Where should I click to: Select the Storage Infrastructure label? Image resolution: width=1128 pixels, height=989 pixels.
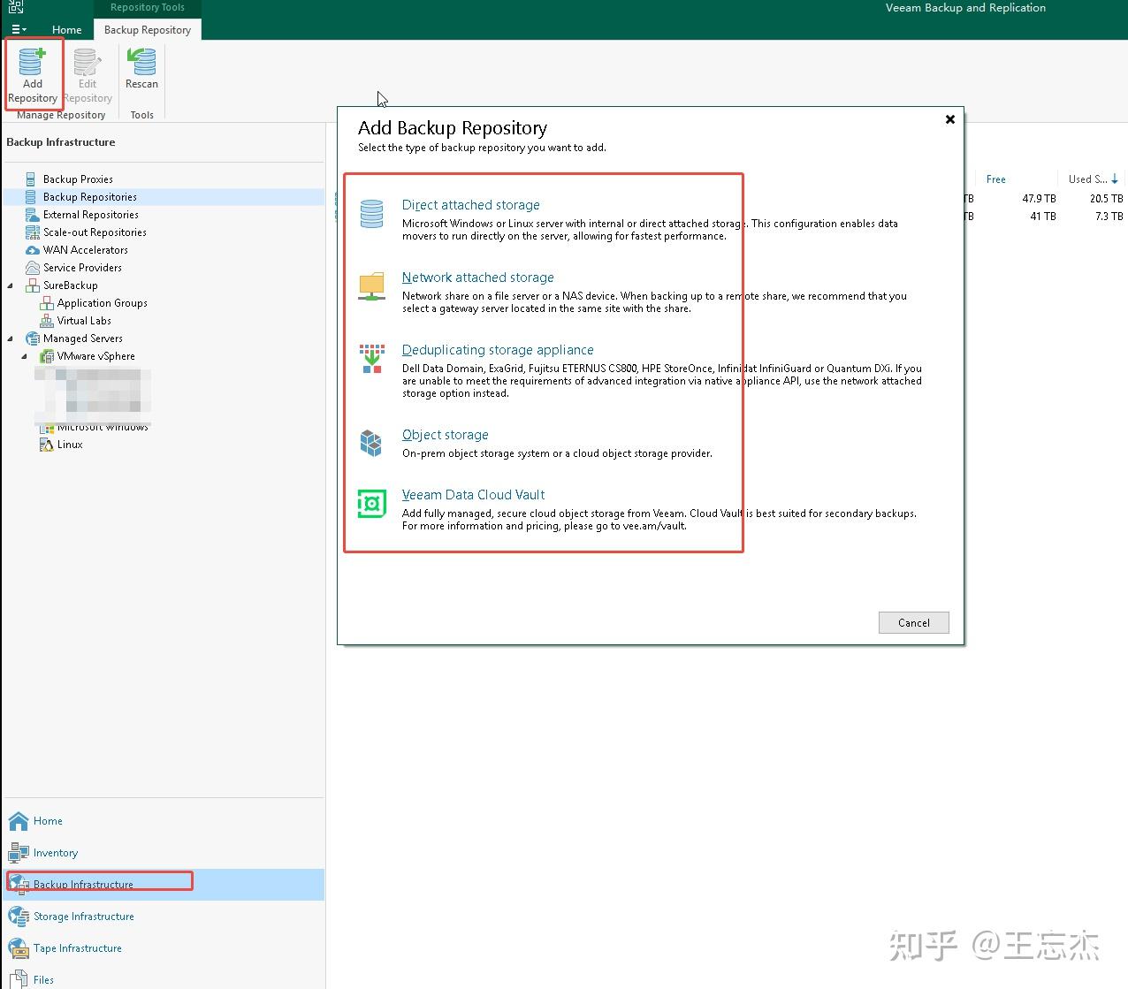(x=84, y=917)
